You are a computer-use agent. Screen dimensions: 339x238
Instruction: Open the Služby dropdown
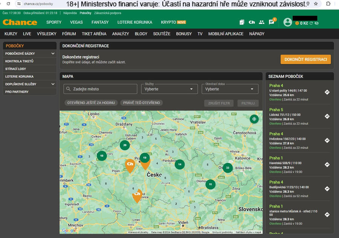(169, 89)
